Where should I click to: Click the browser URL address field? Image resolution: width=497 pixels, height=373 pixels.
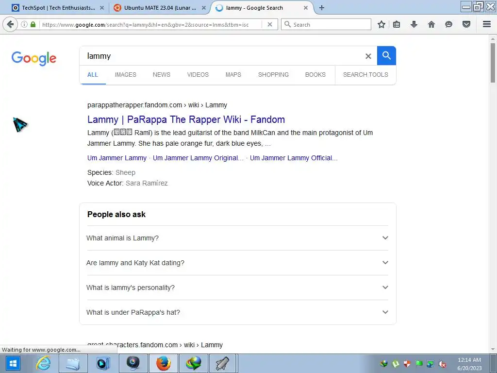click(150, 24)
